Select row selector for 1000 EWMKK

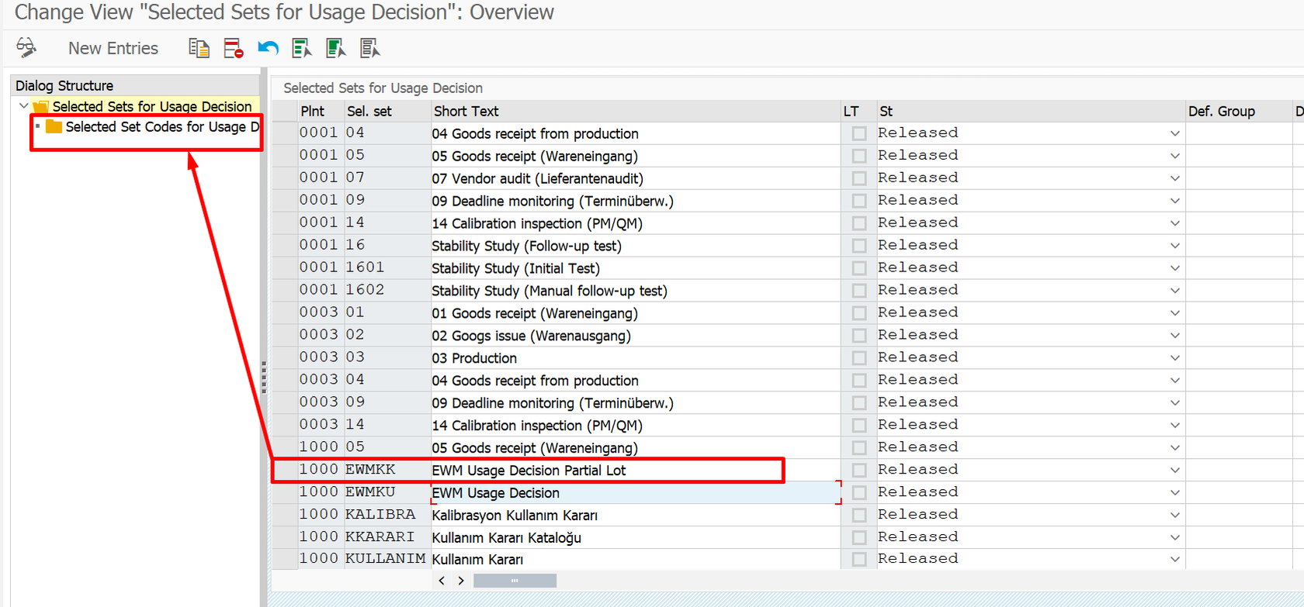coord(285,470)
